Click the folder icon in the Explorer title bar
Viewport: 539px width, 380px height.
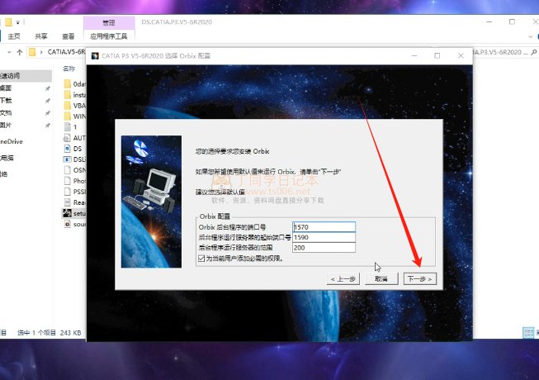coord(8,22)
